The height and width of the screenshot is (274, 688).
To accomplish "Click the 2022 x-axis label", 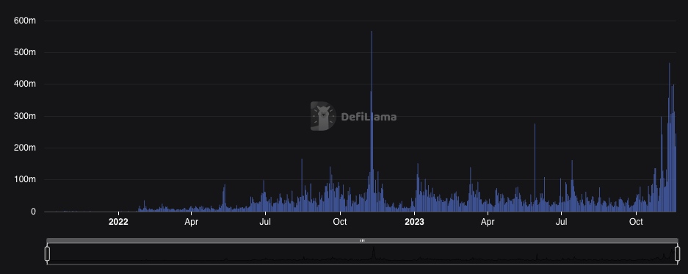I will 118,222.
